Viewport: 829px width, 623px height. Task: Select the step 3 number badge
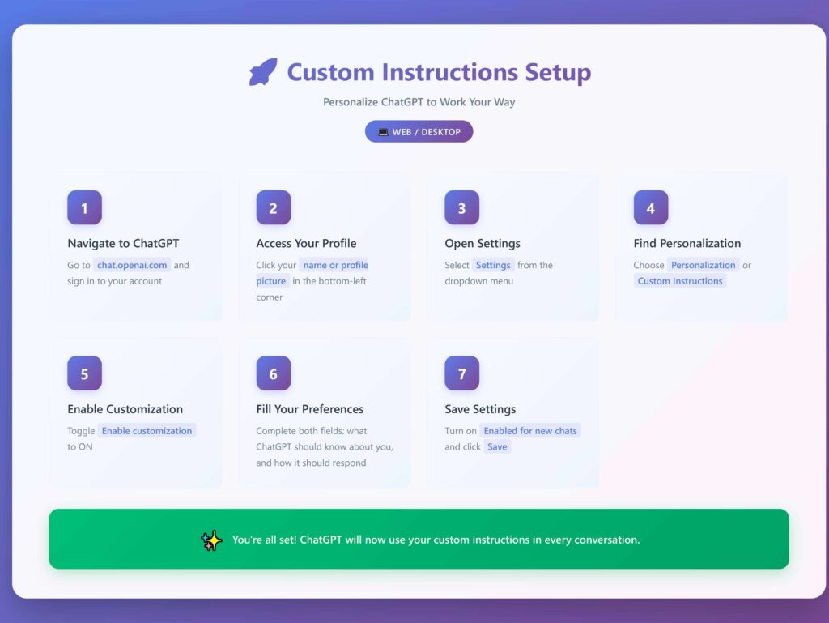[461, 208]
